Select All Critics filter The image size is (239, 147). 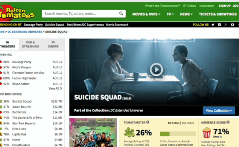[x=174, y=123]
